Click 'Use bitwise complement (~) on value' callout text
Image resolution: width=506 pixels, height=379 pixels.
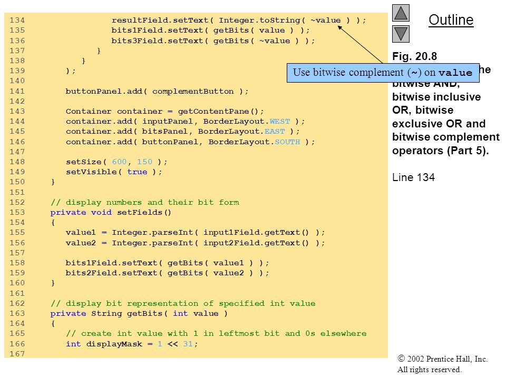tap(383, 73)
